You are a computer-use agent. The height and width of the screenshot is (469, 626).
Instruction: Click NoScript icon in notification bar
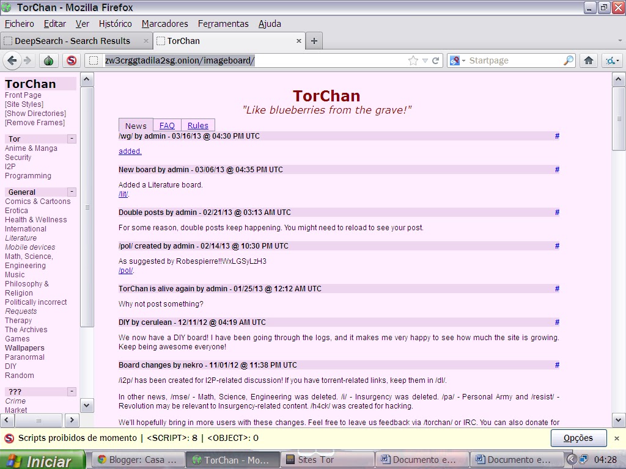pyautogui.click(x=9, y=438)
